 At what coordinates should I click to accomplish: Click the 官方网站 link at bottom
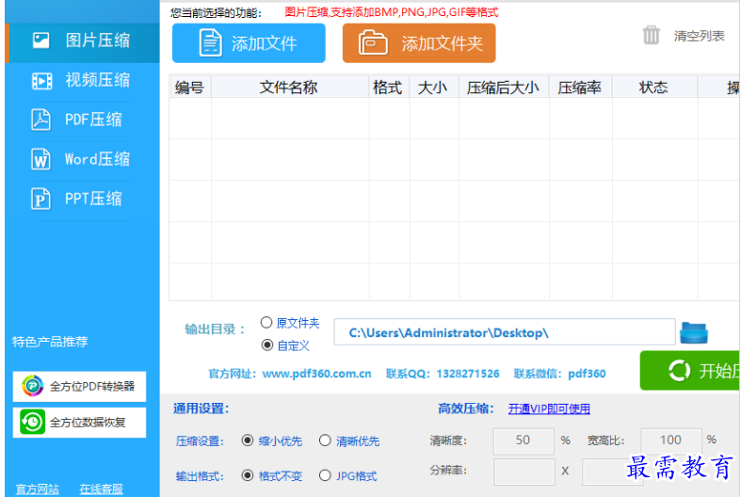37,489
